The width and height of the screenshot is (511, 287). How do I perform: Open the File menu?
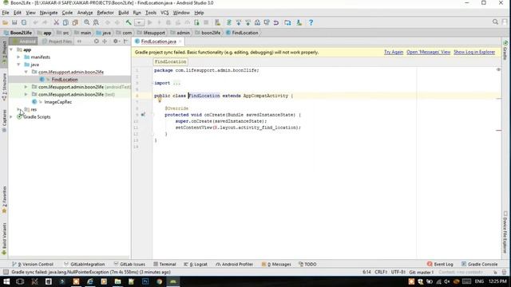[6, 13]
